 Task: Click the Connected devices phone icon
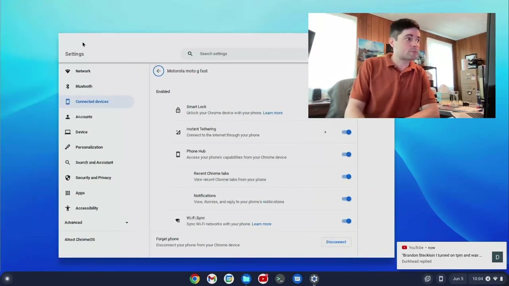68,102
